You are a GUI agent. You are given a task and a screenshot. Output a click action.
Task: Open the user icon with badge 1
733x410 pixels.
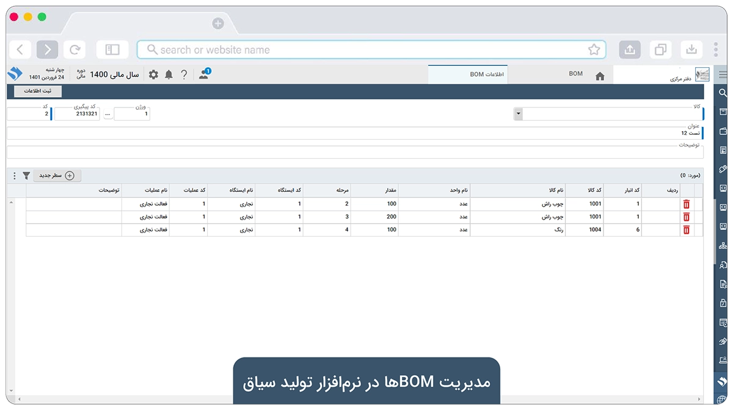point(205,74)
